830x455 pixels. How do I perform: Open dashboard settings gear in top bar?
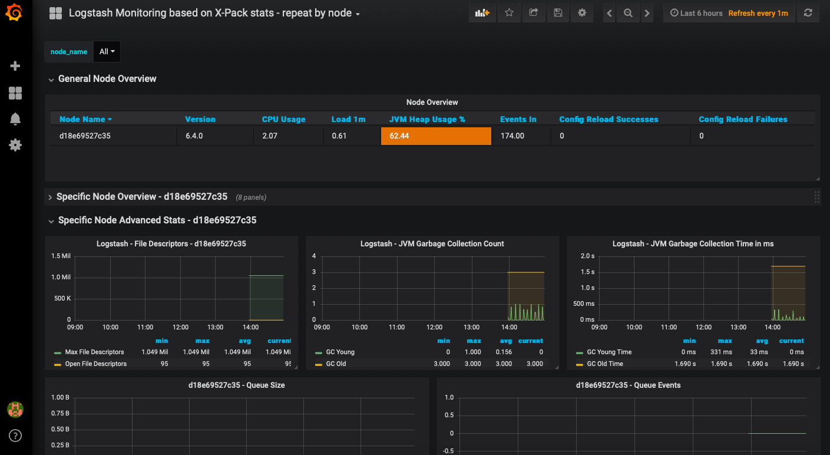pos(582,13)
